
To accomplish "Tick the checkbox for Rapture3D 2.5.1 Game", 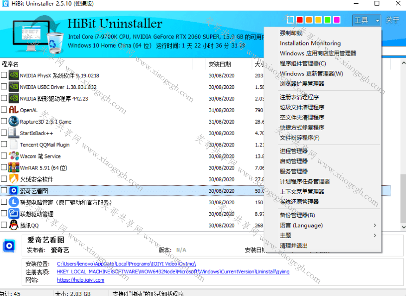I will click(4, 121).
